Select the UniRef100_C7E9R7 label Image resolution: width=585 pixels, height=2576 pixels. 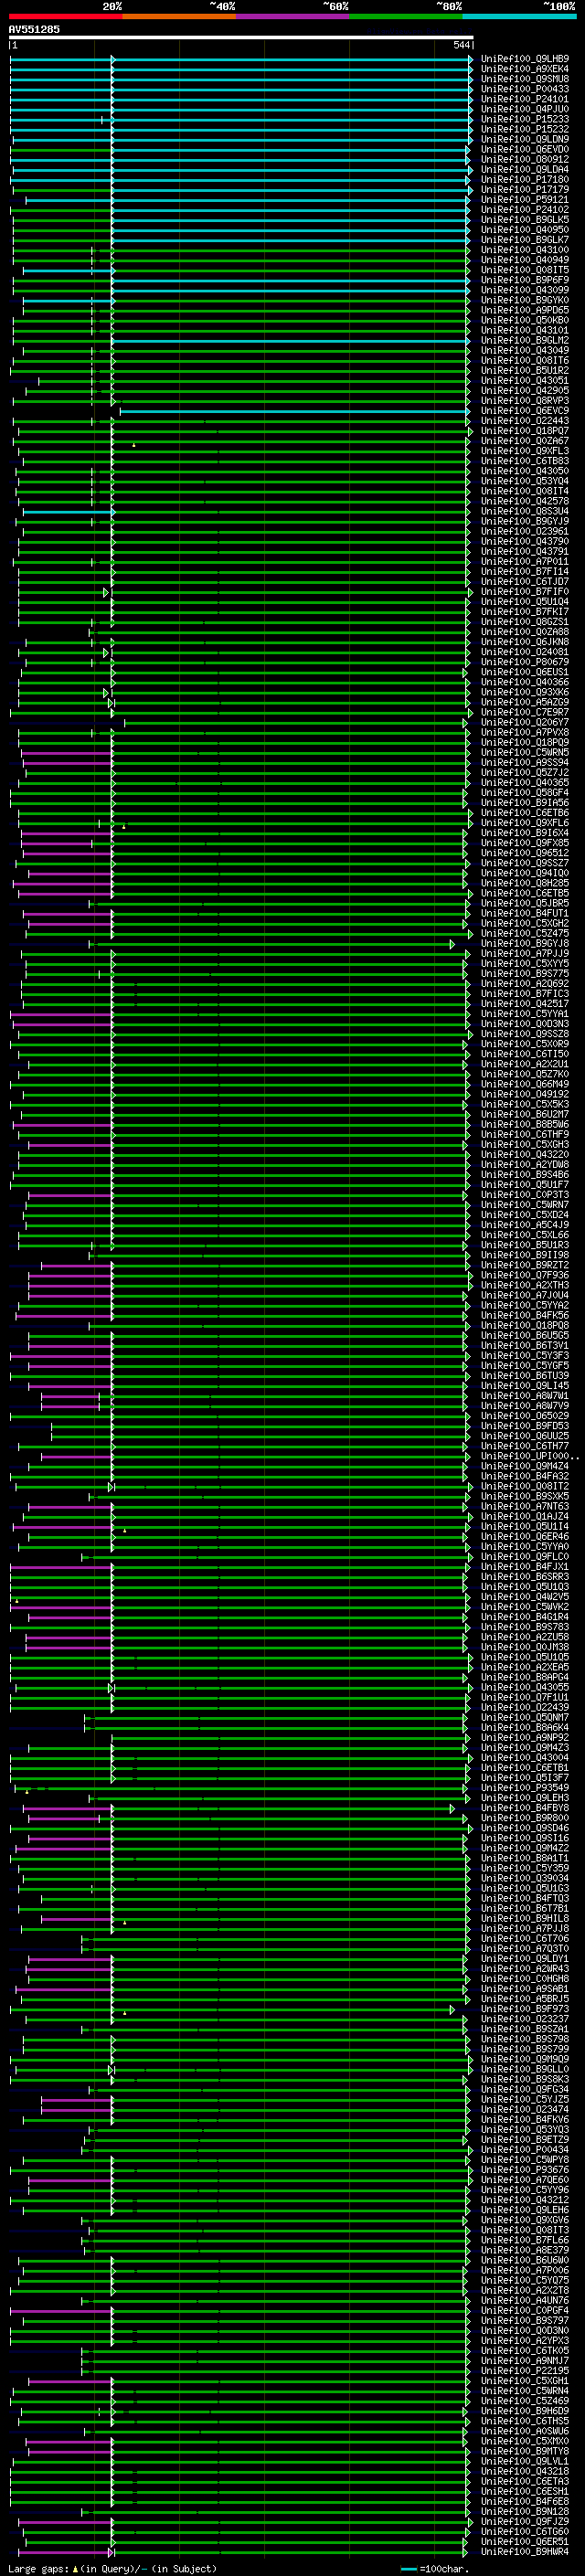(x=525, y=712)
